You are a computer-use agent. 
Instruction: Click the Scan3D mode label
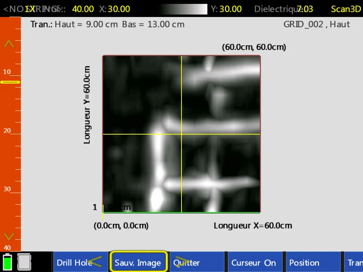[x=346, y=9]
